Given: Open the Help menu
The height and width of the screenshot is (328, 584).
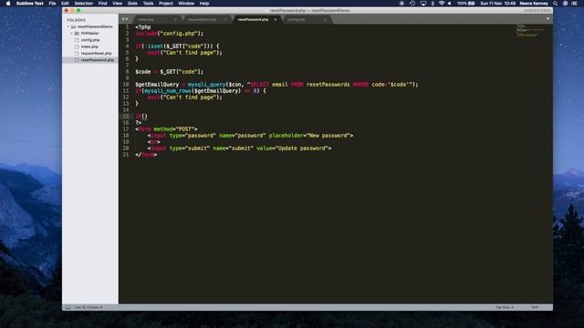Looking at the screenshot, I should tap(204, 4).
